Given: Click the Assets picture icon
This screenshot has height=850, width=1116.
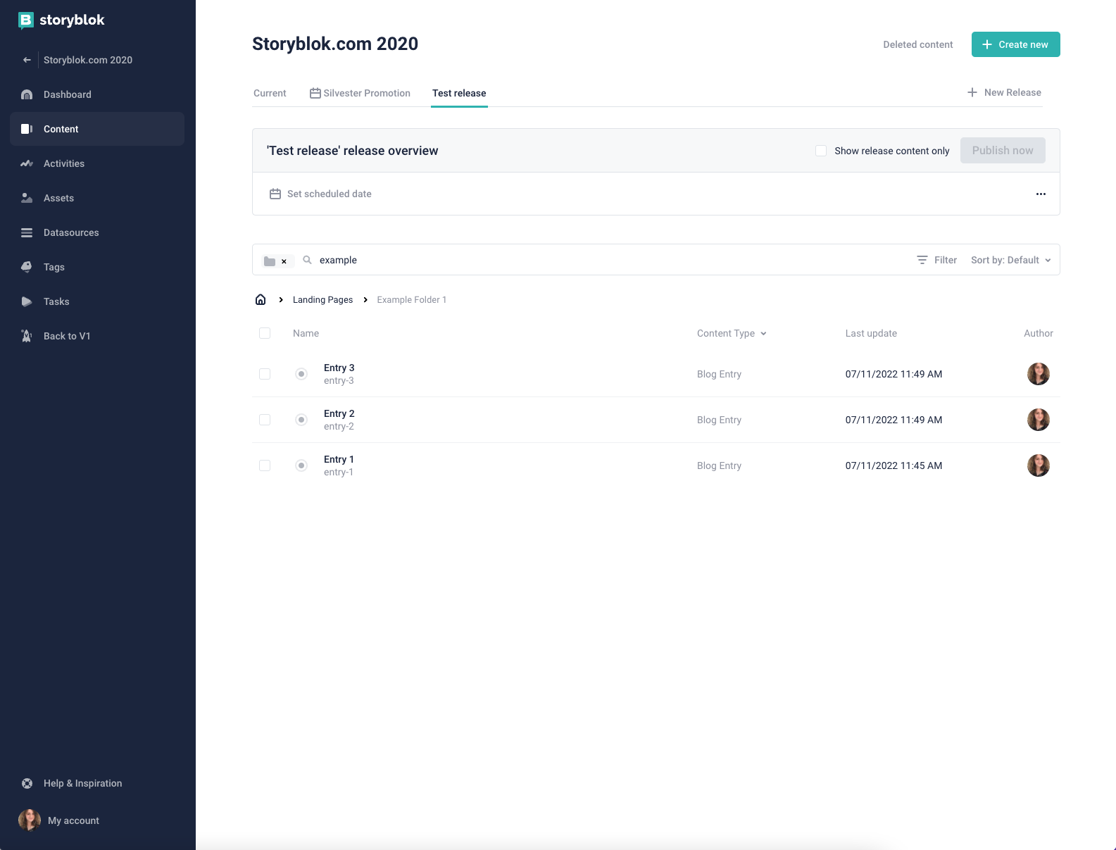Looking at the screenshot, I should 27,198.
